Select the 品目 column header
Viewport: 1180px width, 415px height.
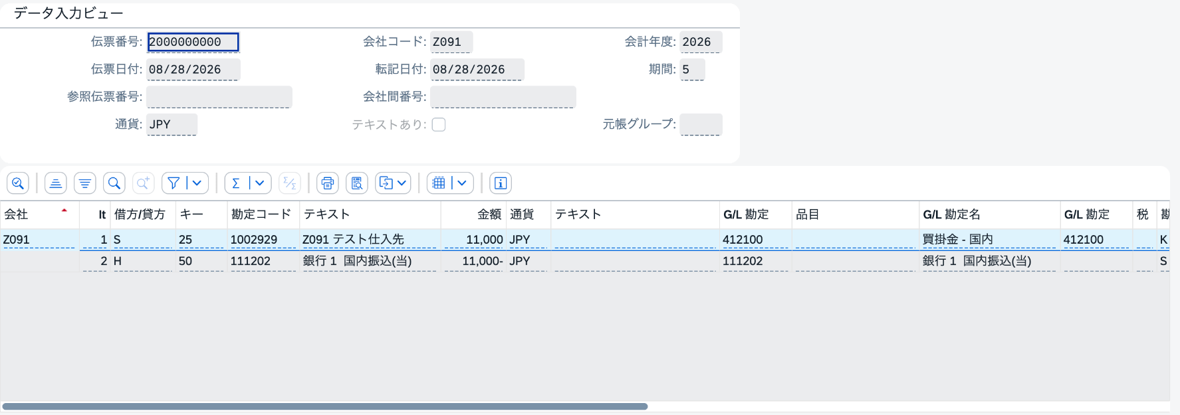point(855,214)
